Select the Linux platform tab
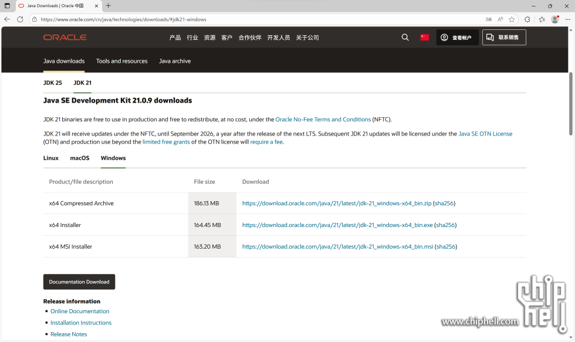This screenshot has width=575, height=342. [x=51, y=158]
